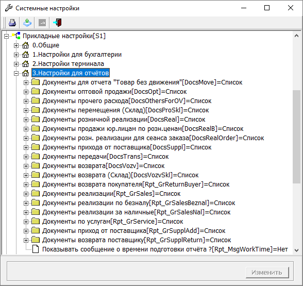Select 1.Настройки для бухгалтерии label
Screen dimensions: 303x286
(x=77, y=55)
